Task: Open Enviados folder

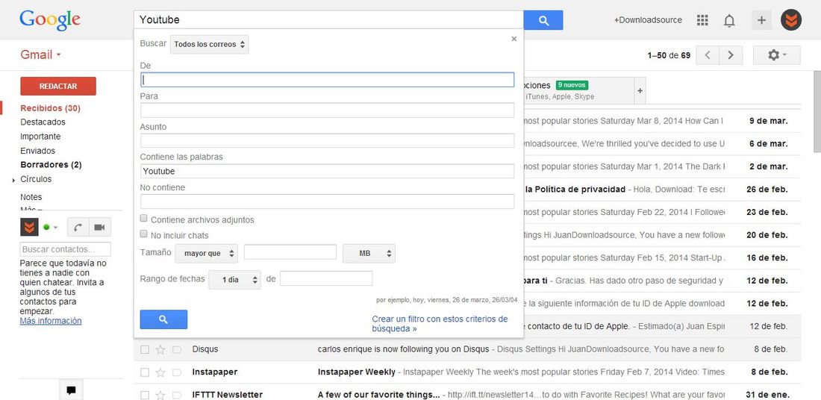Action: coord(38,151)
